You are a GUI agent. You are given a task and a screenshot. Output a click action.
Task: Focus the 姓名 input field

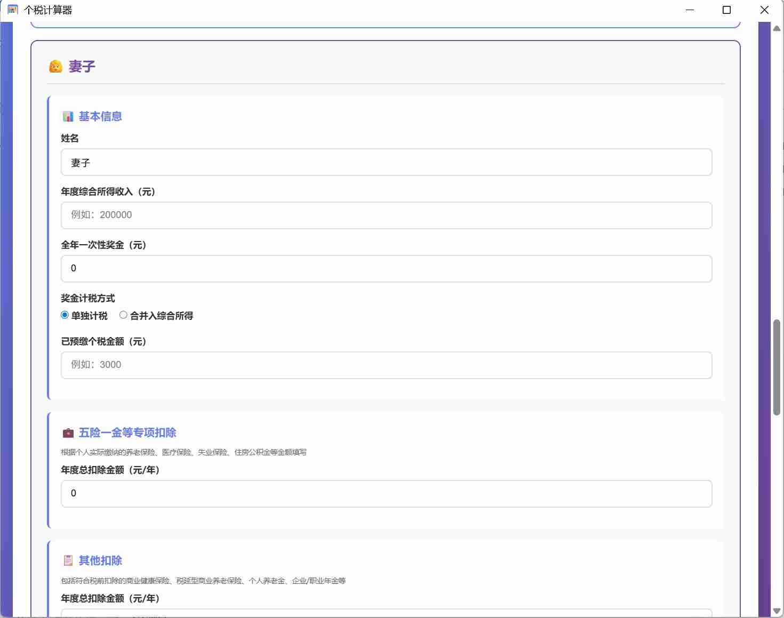point(386,162)
